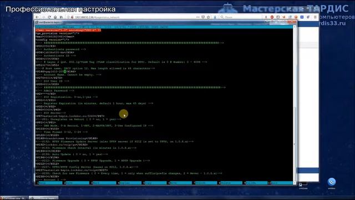Screen dimensions: 355x200
Task: Click the Firefox address bar 192.168.51.136
Action: 131,17
